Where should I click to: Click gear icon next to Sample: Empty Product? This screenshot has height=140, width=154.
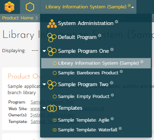(x=112, y=95)
